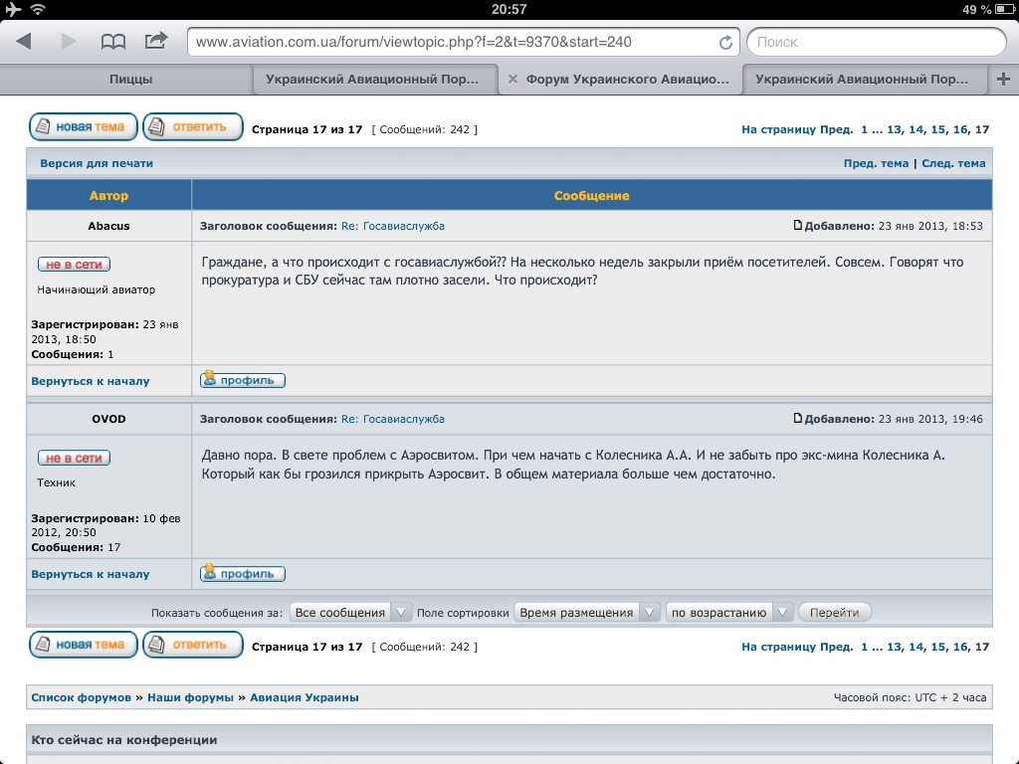The height and width of the screenshot is (764, 1019).
Task: Expand the 'Все сообщения' dropdown
Action: (350, 613)
